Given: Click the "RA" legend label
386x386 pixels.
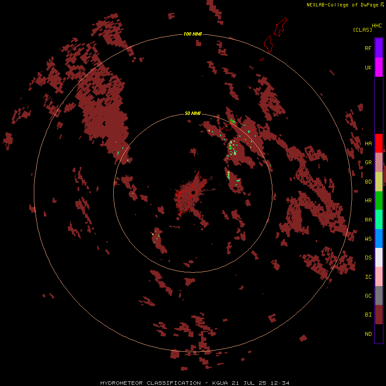Looking at the screenshot, I should (368, 220).
